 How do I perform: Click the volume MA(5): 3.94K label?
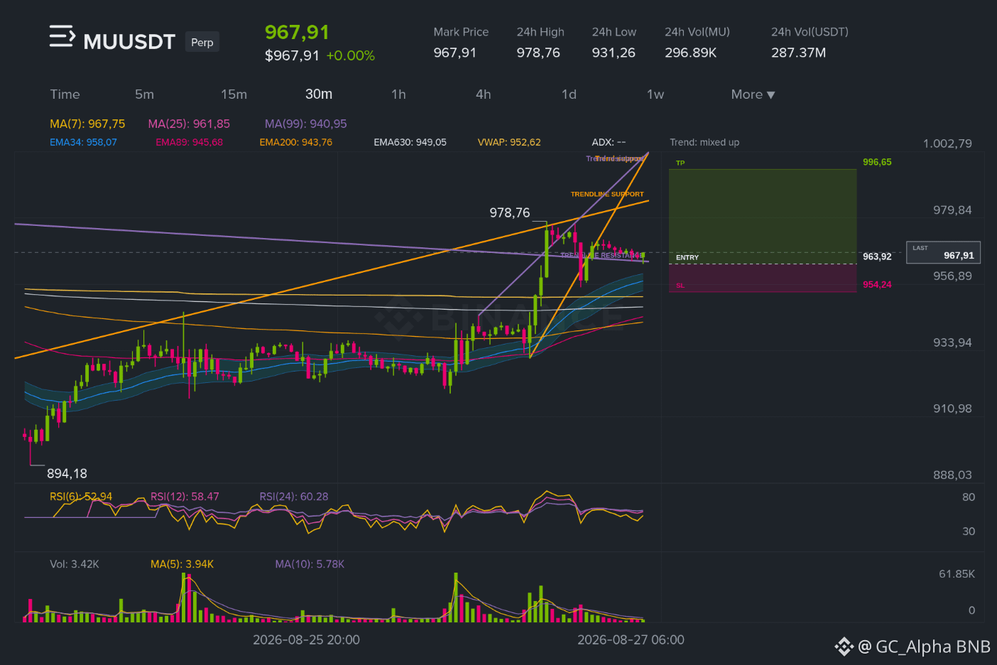click(182, 564)
